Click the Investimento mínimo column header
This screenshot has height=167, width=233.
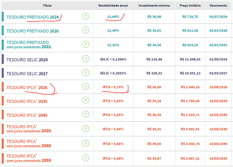[154, 5]
